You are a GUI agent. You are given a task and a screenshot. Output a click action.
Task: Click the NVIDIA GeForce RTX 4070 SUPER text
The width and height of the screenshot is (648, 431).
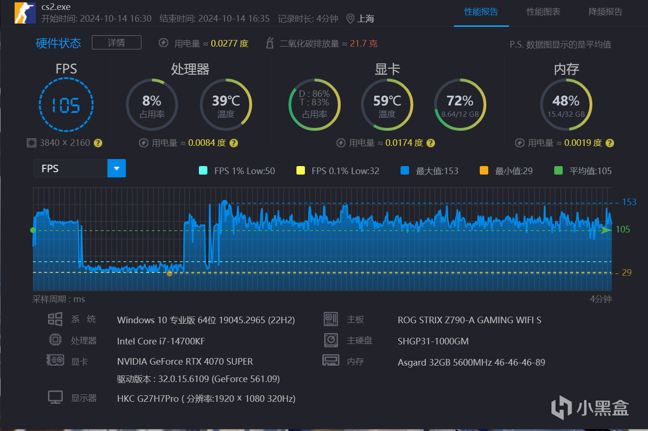tap(185, 361)
